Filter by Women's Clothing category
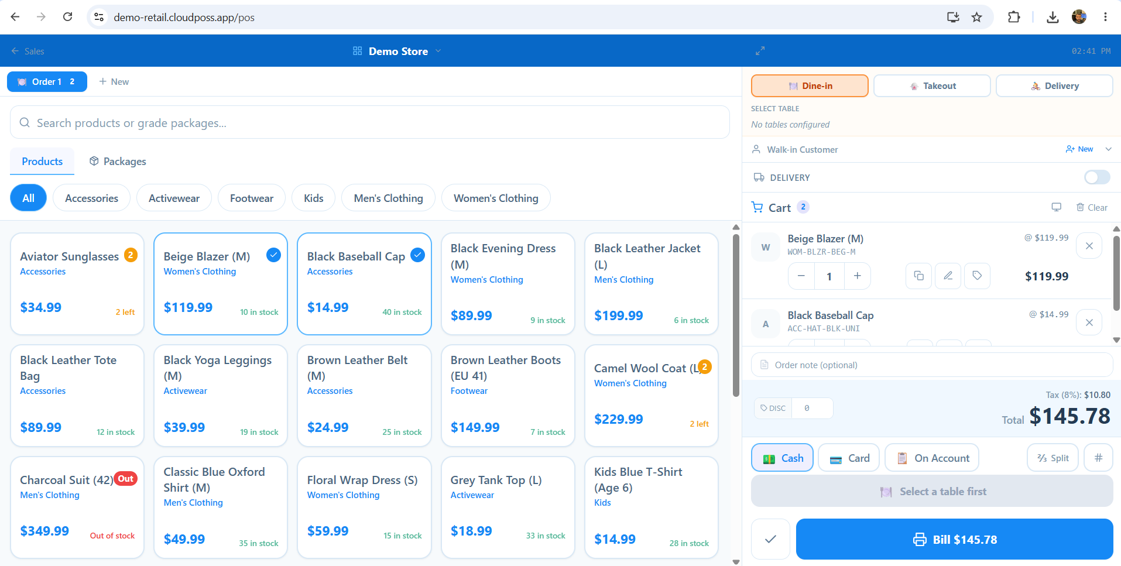Viewport: 1121px width, 566px height. (x=496, y=198)
